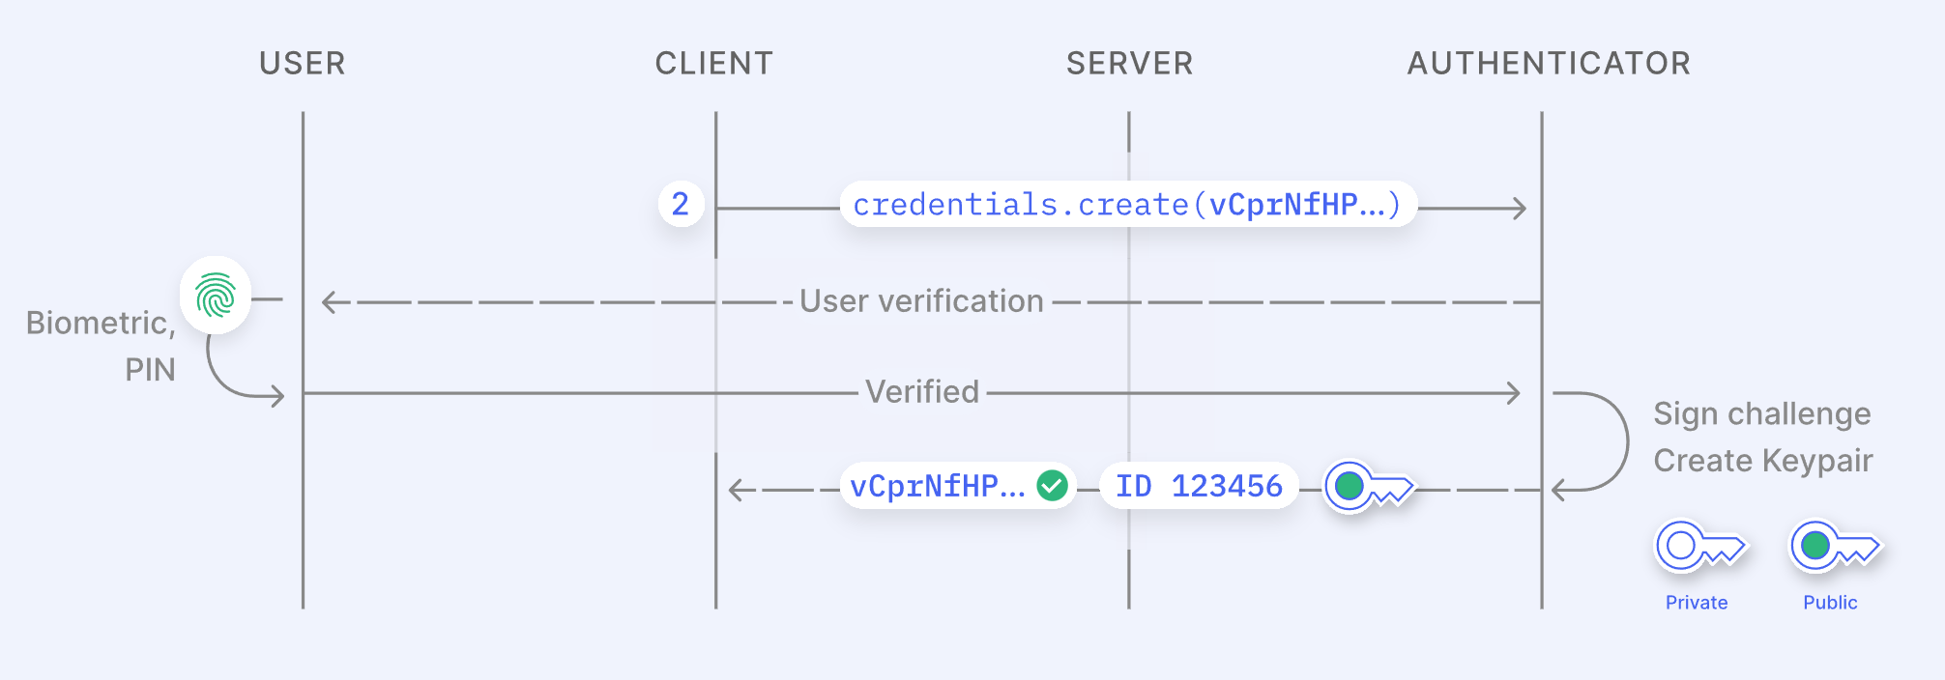Click the Verified label
This screenshot has height=680, width=1945.
pyautogui.click(x=922, y=392)
